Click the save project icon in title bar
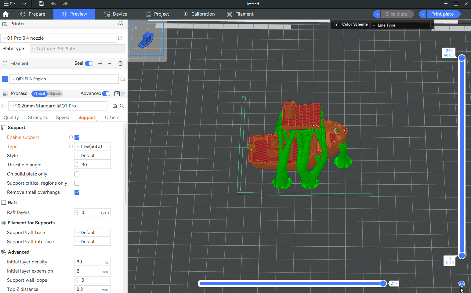Image resolution: width=471 pixels, height=293 pixels. 42,4
